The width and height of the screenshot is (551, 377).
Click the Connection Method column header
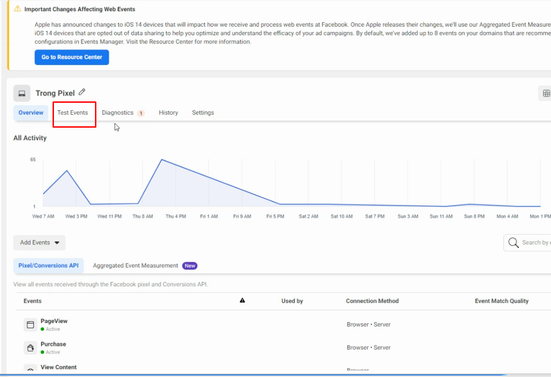(372, 301)
